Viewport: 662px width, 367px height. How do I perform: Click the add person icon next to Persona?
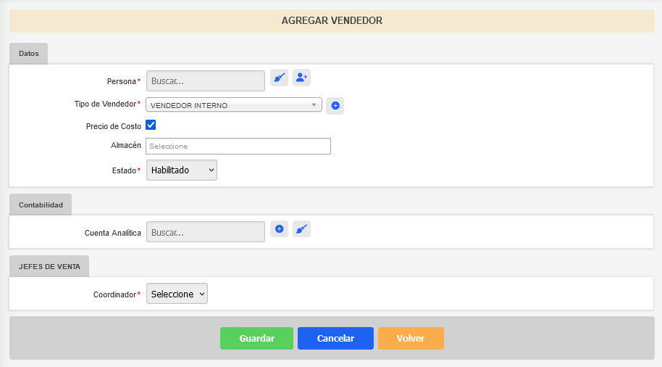(x=301, y=78)
